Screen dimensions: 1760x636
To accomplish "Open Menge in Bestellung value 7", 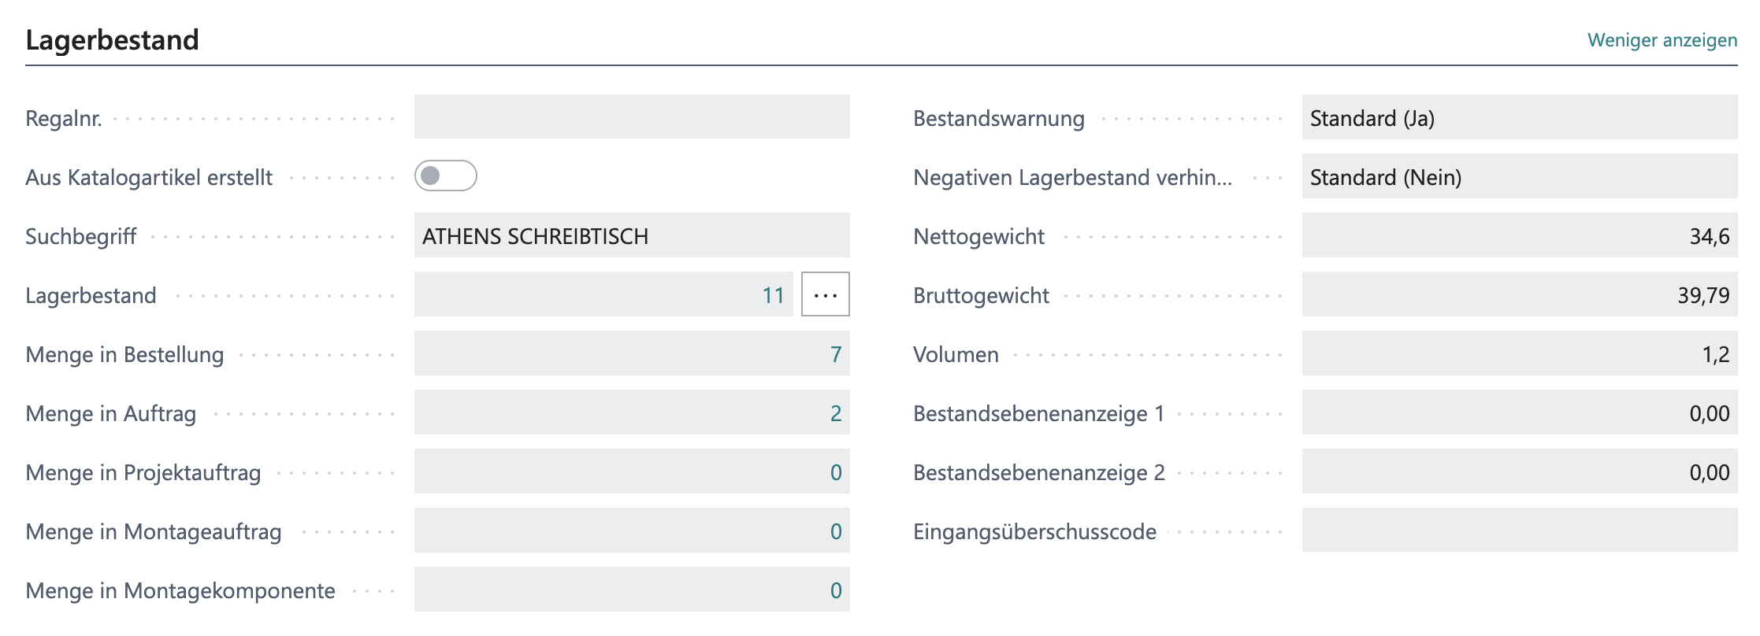I will (836, 354).
